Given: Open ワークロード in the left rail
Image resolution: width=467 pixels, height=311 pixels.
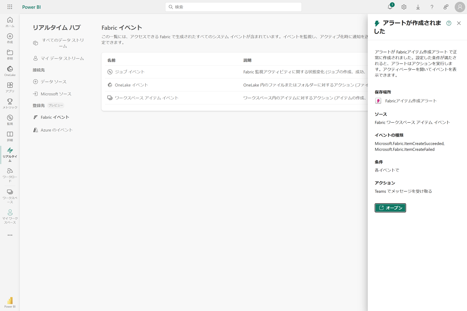Looking at the screenshot, I should tap(10, 175).
